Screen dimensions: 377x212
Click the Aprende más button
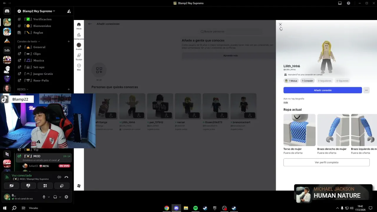coord(230,56)
